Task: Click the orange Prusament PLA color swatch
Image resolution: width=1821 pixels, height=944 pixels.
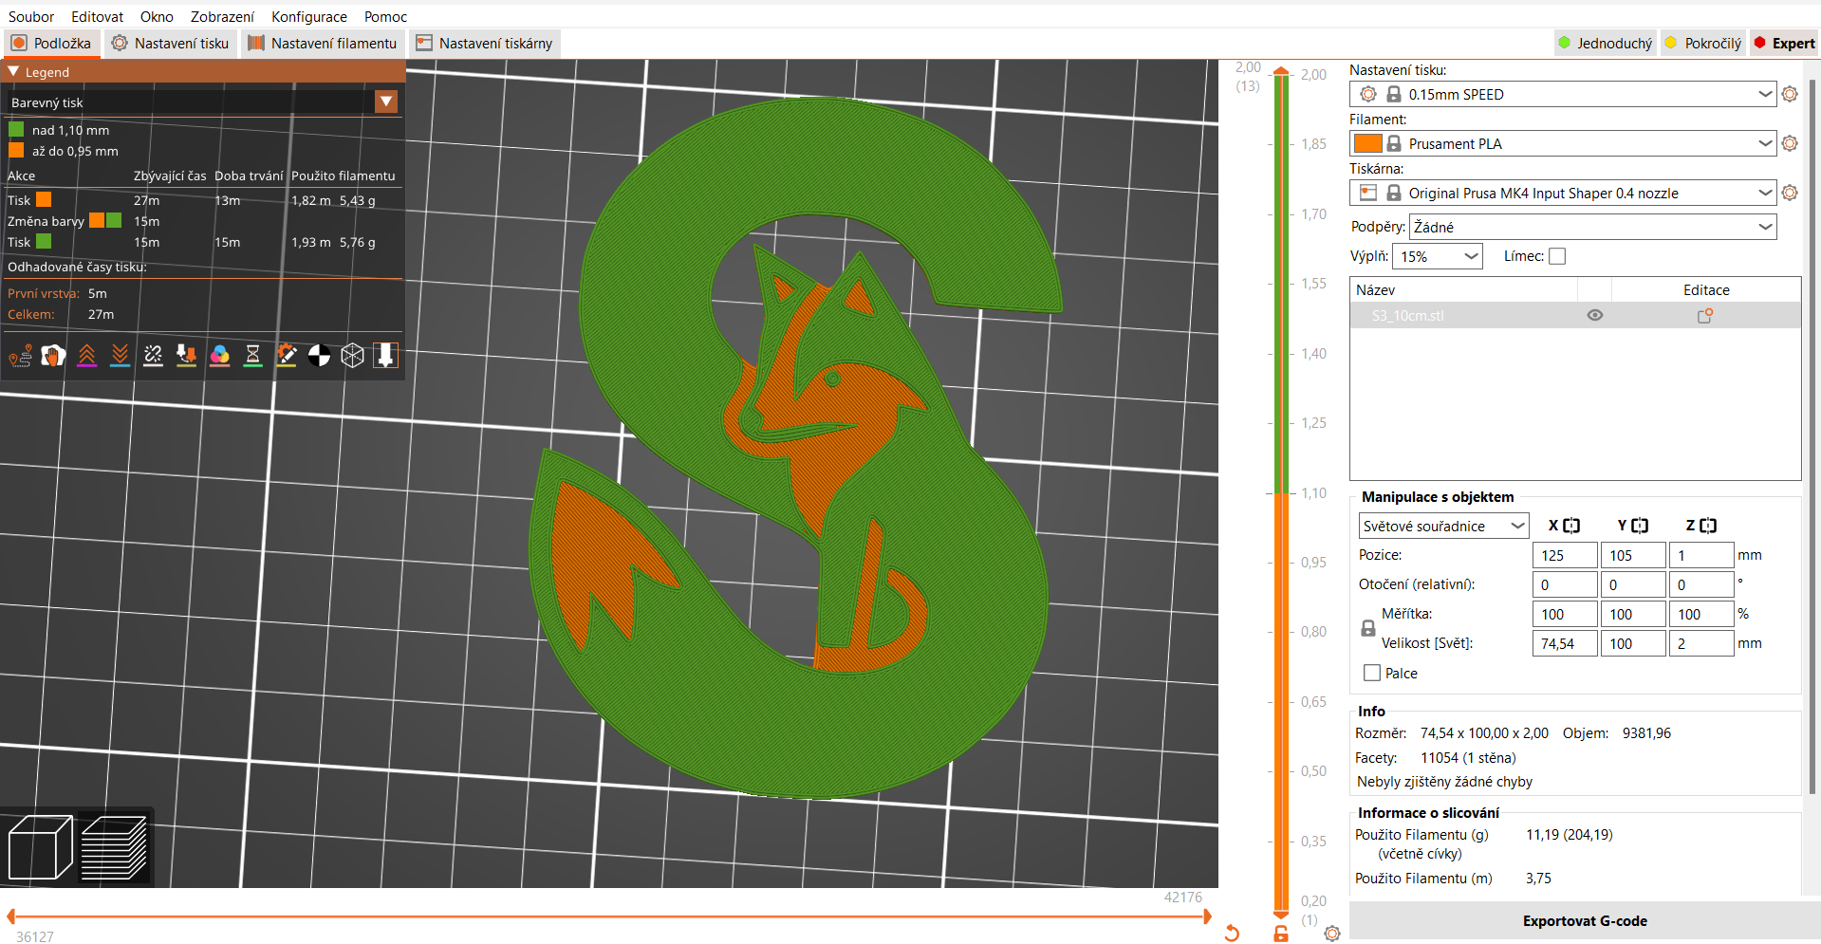Action: (x=1367, y=144)
